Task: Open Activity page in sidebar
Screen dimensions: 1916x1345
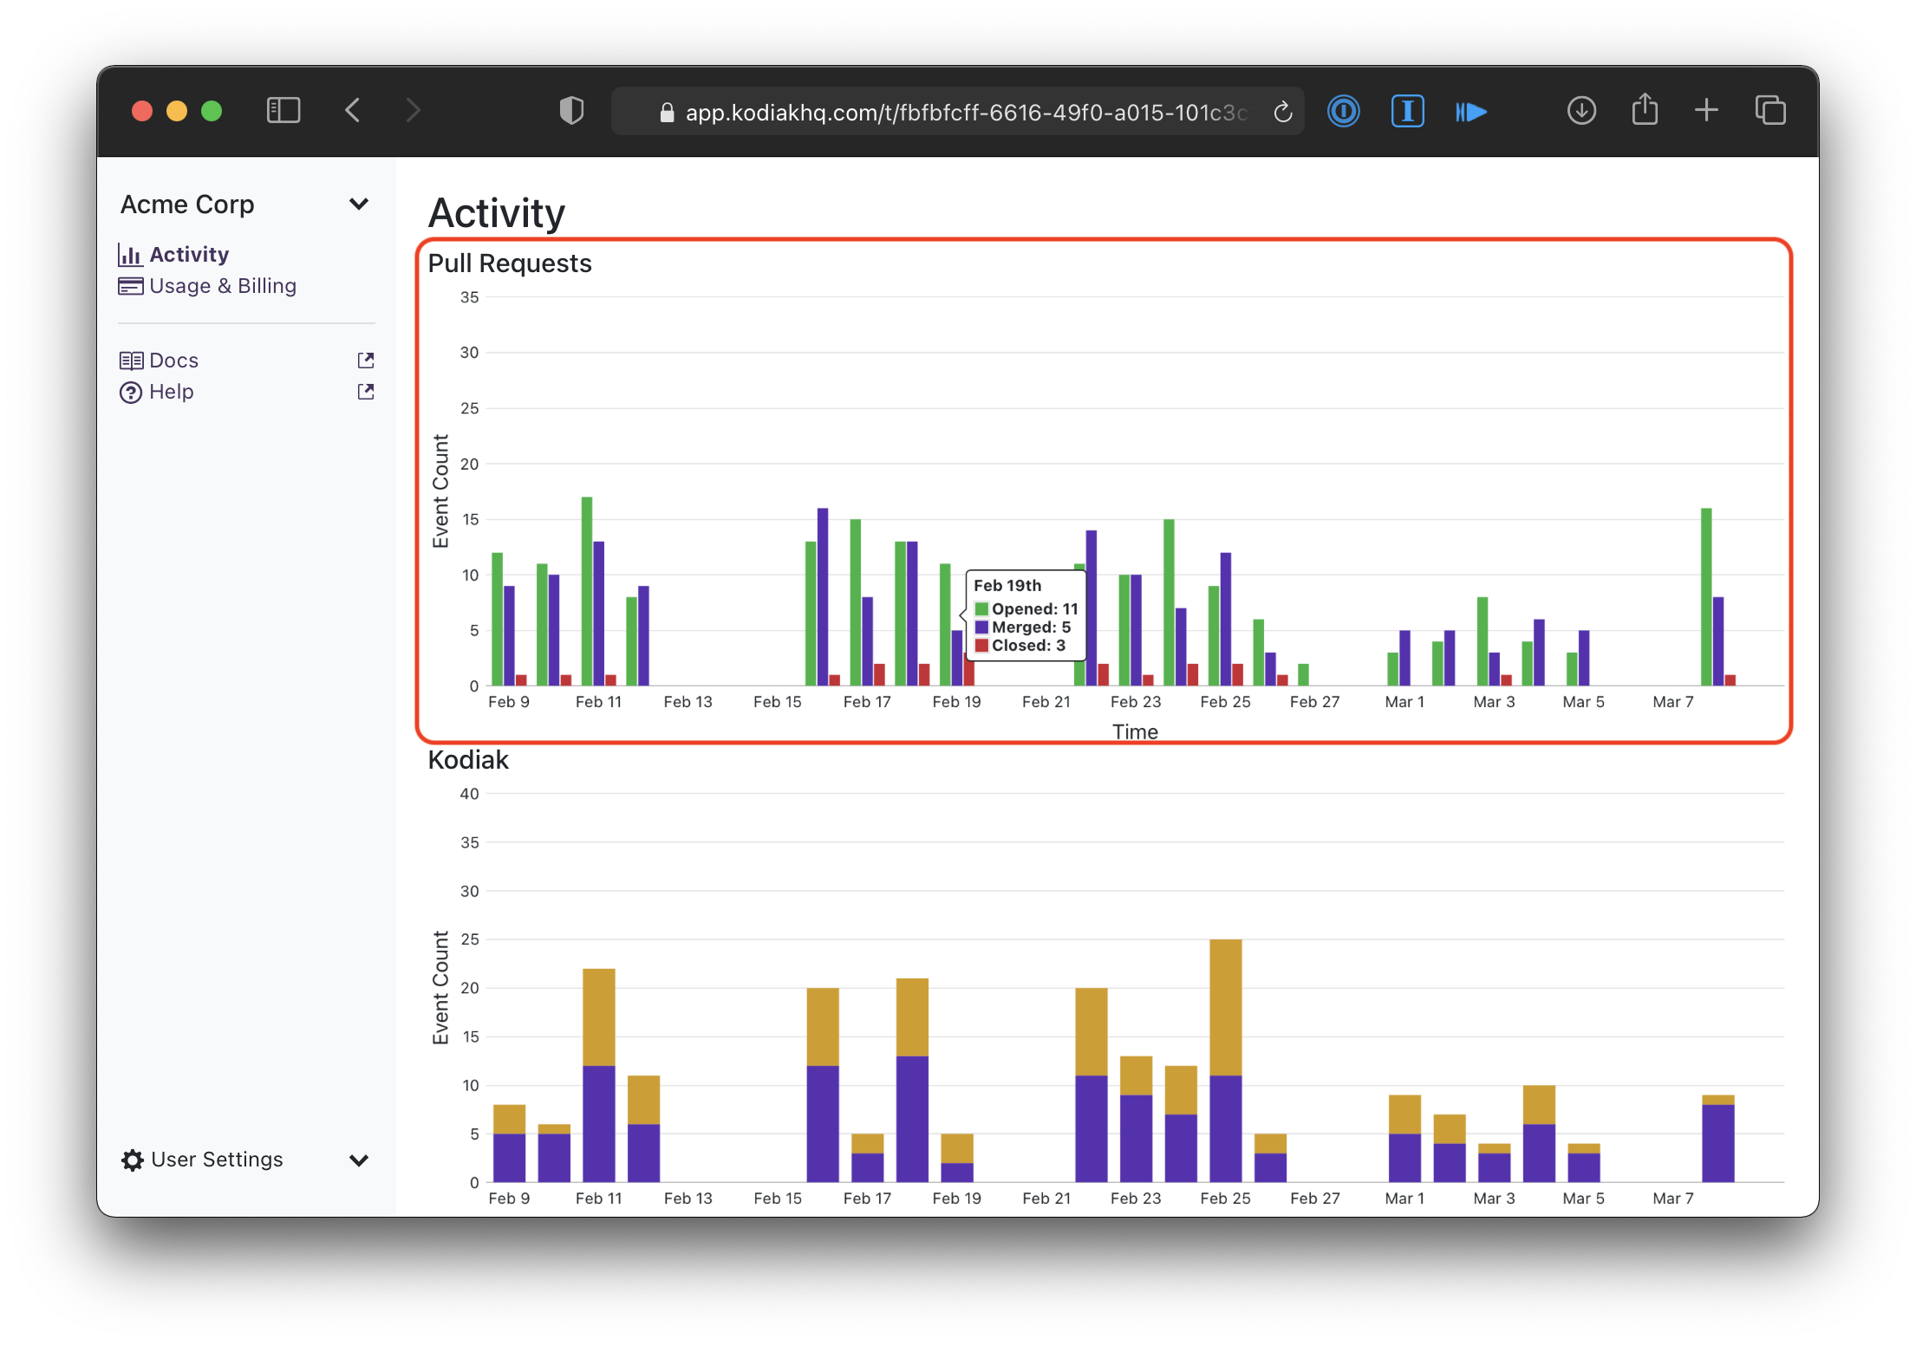Action: click(x=189, y=255)
